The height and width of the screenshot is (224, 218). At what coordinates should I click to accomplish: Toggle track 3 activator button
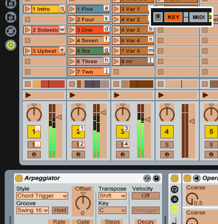pyautogui.click(x=122, y=131)
